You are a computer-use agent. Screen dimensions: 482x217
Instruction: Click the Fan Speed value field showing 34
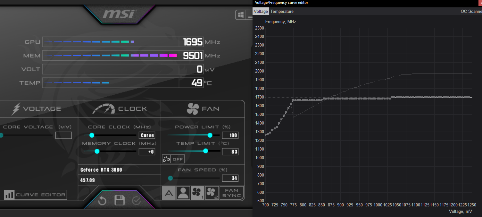[x=230, y=178]
